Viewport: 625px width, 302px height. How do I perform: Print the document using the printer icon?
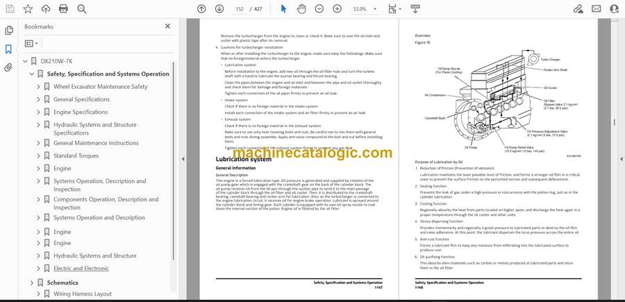point(63,9)
